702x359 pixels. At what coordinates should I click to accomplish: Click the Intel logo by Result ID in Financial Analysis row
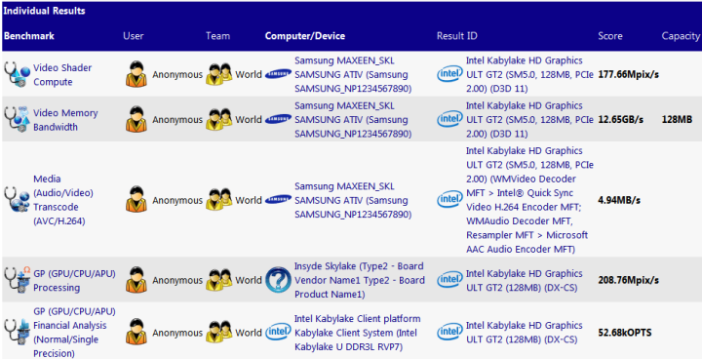(x=449, y=332)
